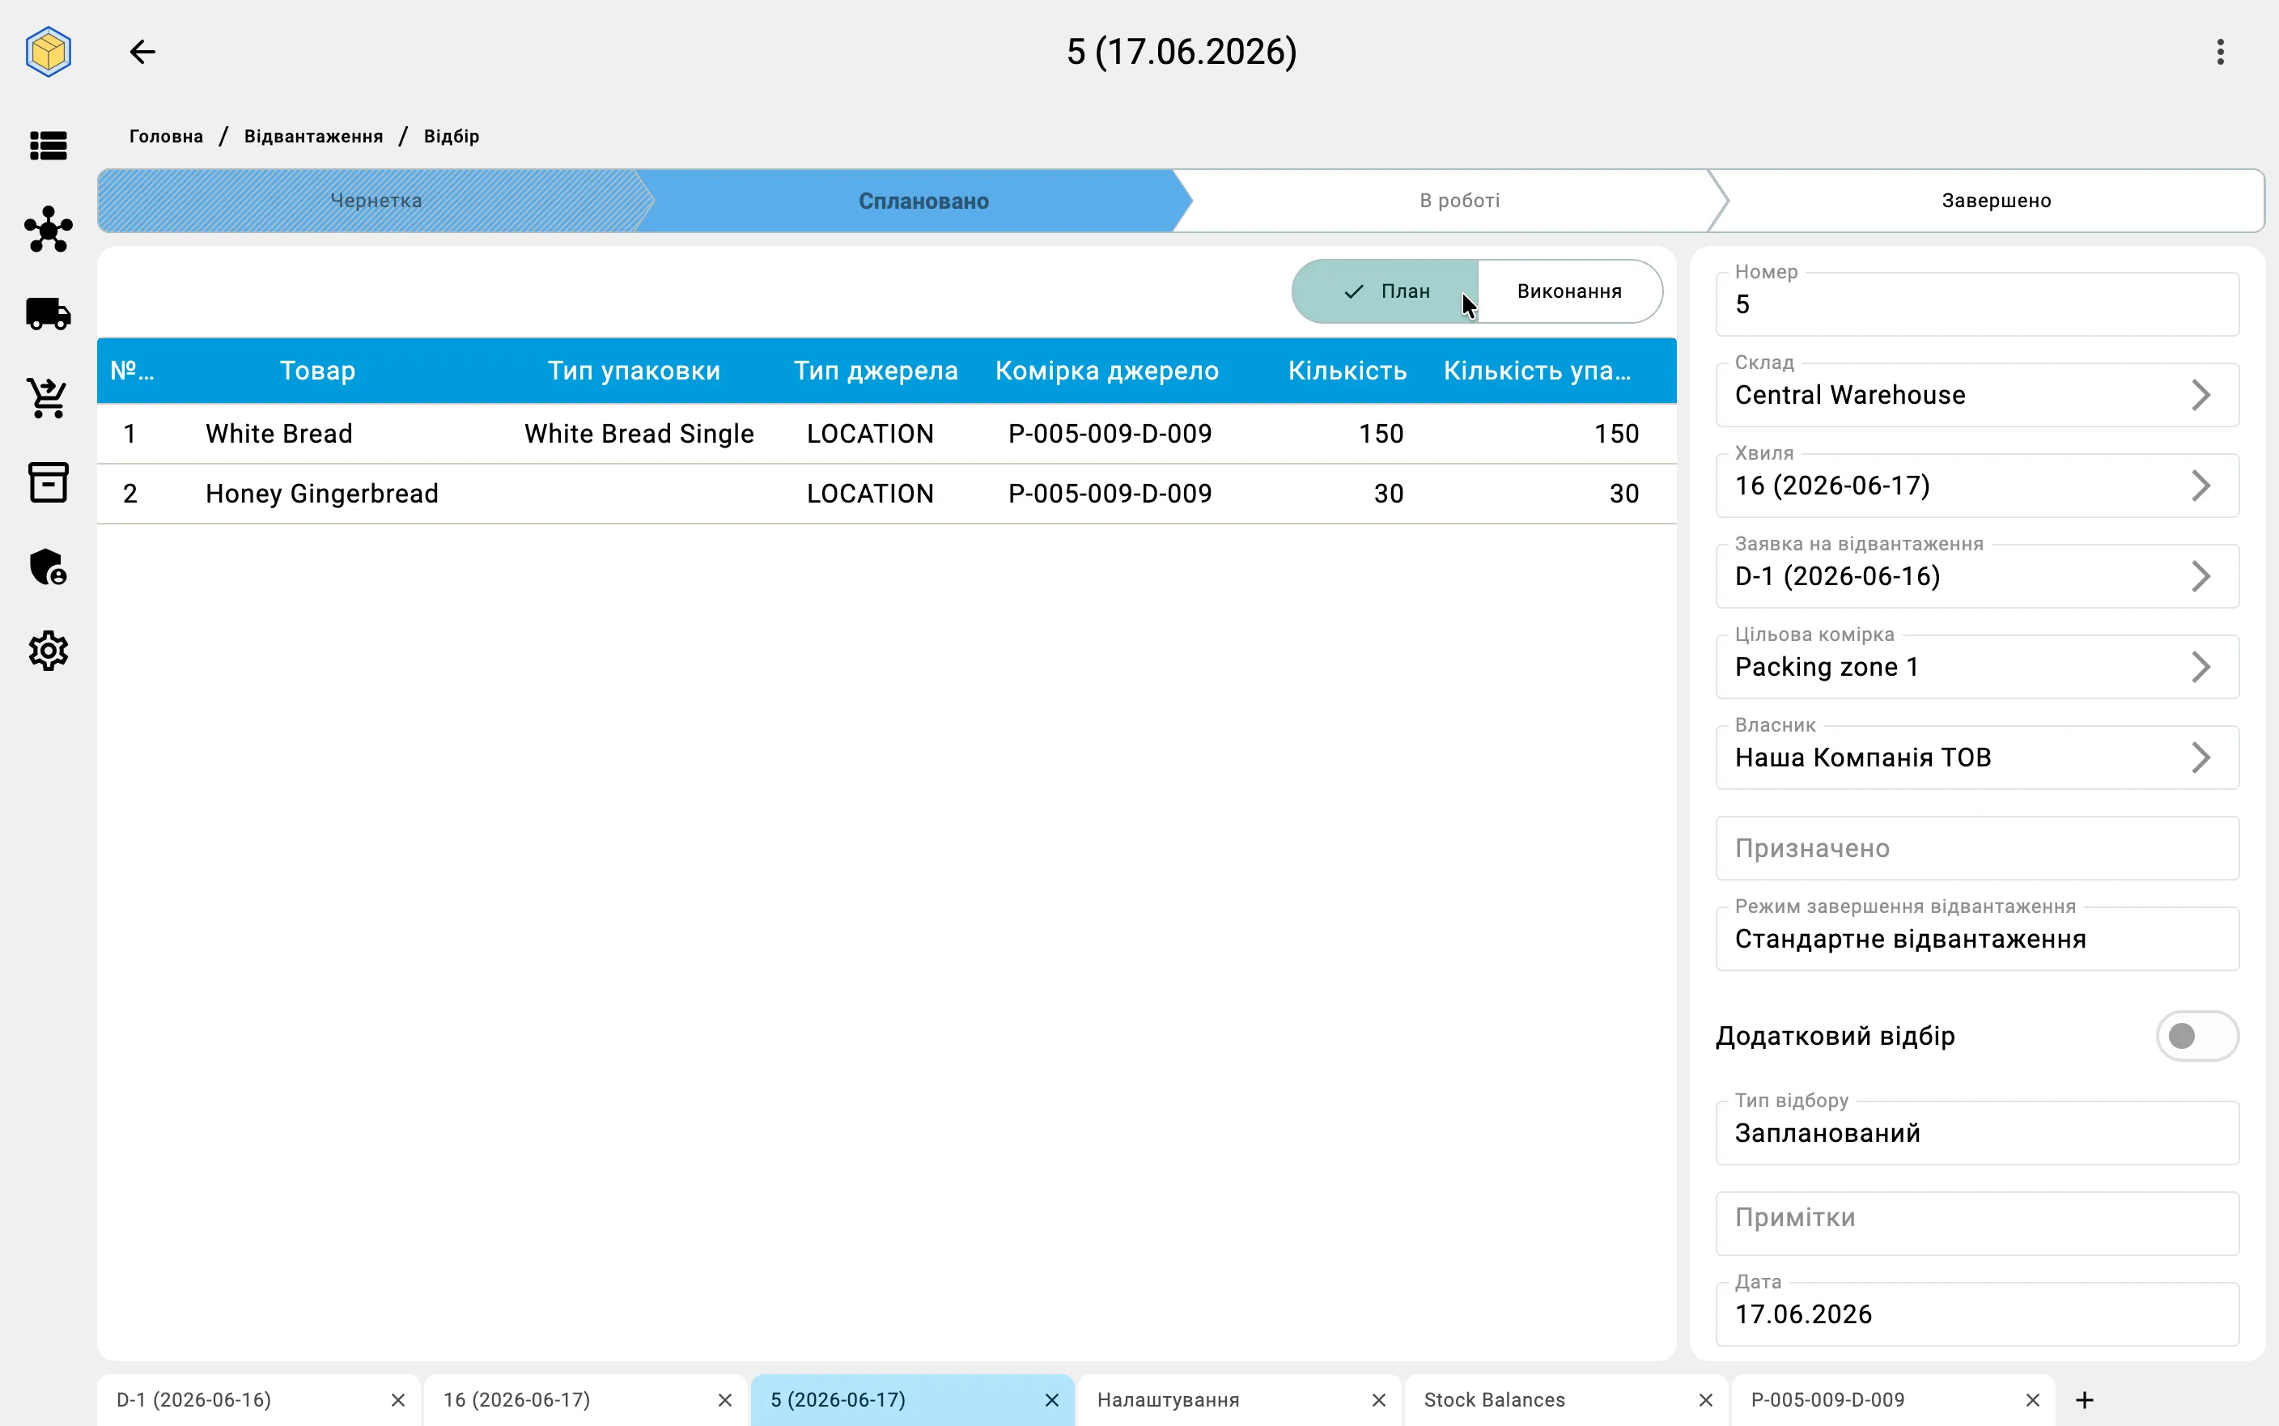Toggle the Додатковий відбір switch

point(2196,1036)
